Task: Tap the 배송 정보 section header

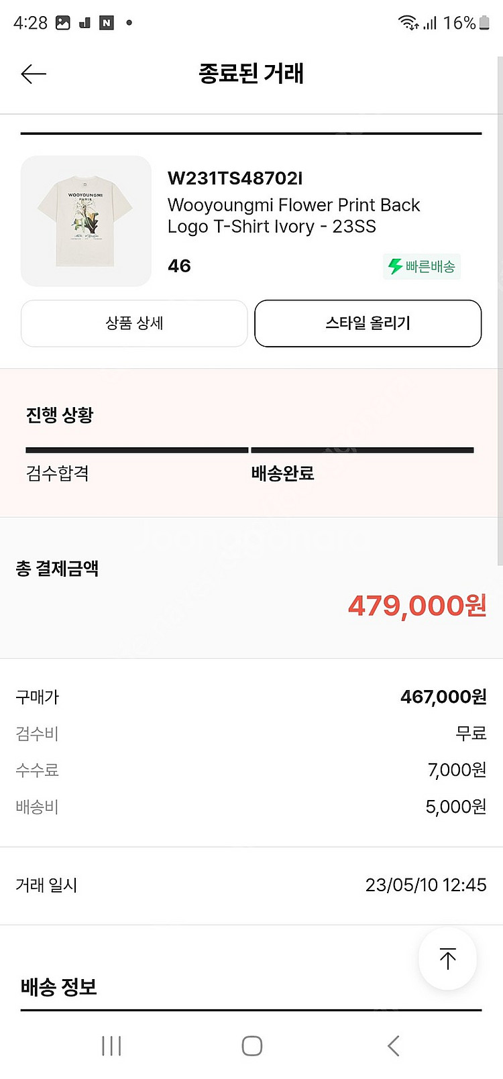Action: [59, 987]
